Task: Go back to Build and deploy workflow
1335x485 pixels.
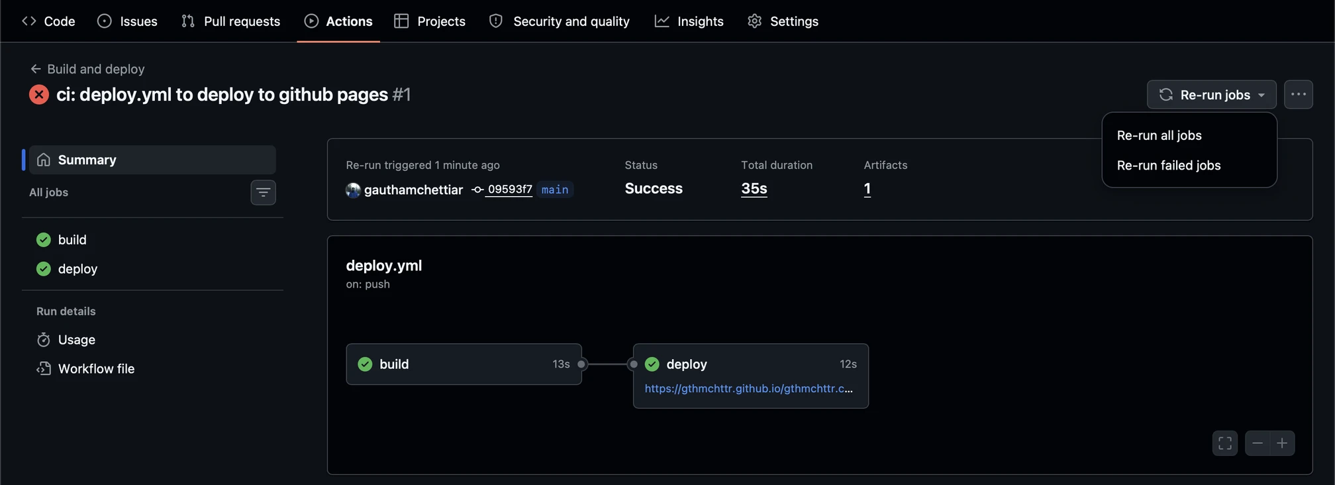Action: pos(87,69)
